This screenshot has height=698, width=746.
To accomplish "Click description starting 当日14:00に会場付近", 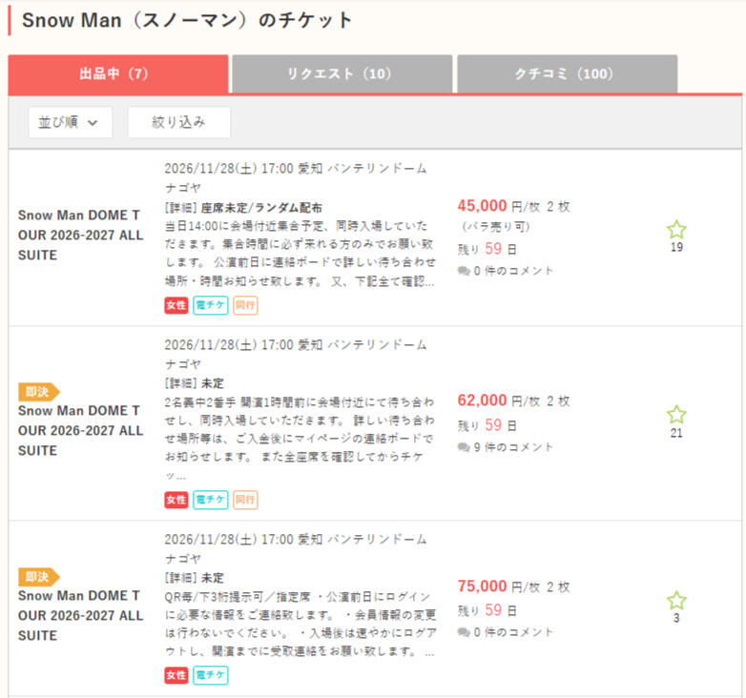I will pyautogui.click(x=300, y=254).
